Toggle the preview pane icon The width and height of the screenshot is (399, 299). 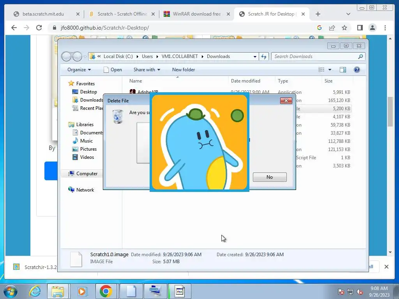pos(343,70)
